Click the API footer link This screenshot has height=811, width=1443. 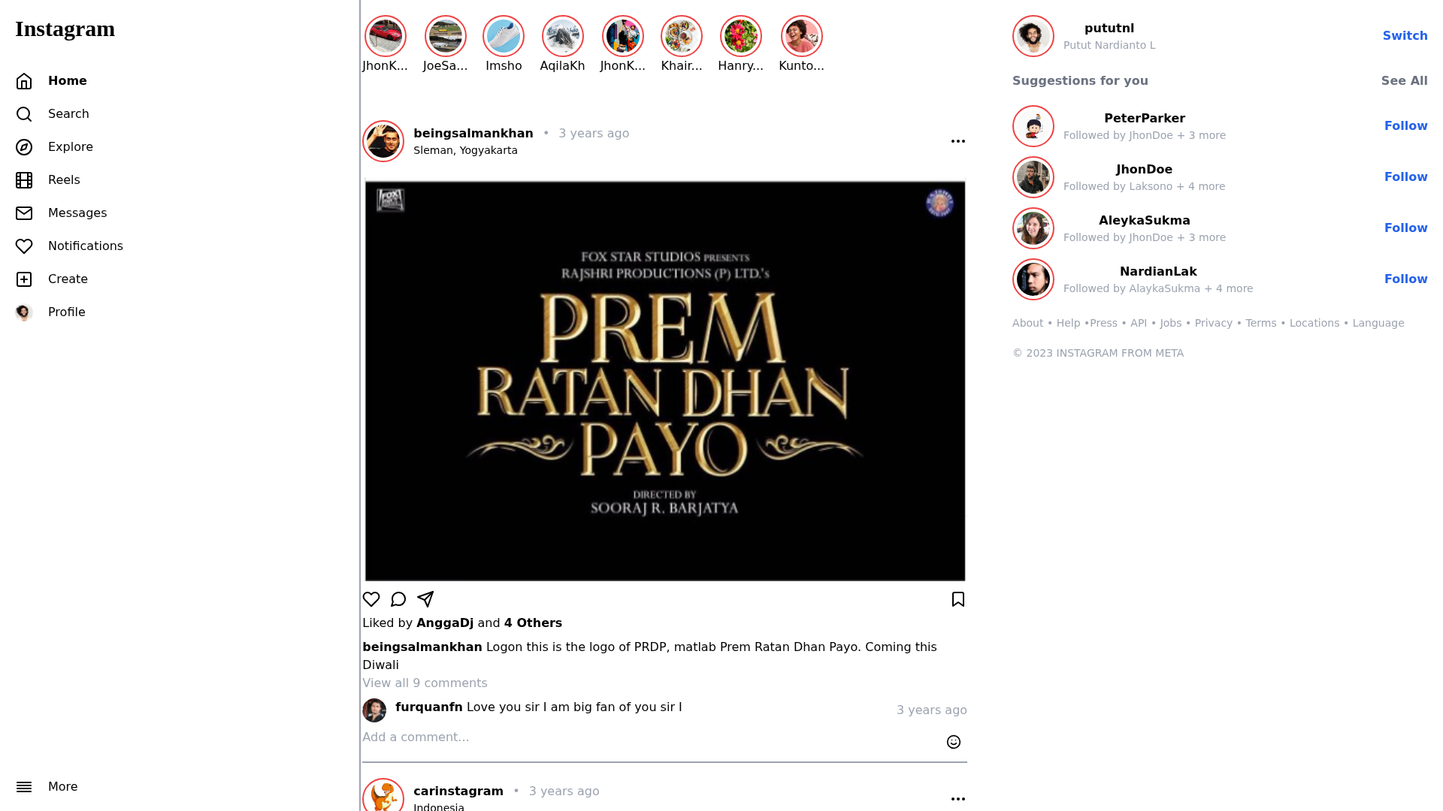coord(1138,323)
